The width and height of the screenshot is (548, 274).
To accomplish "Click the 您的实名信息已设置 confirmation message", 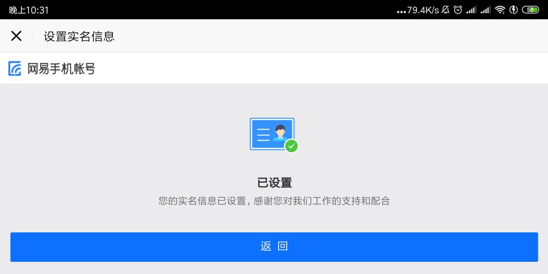I will pyautogui.click(x=274, y=201).
